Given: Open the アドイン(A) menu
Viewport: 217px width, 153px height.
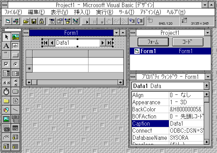Looking at the screenshot, I should click(x=151, y=12).
